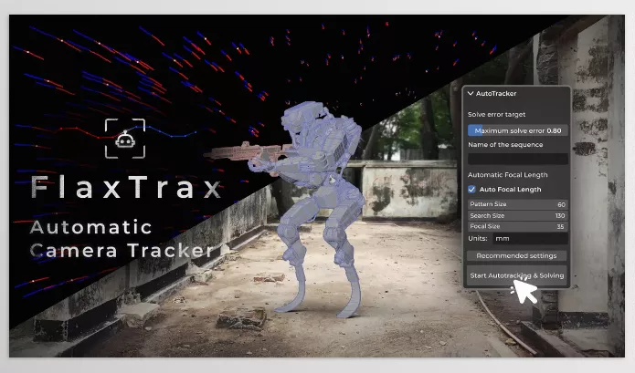The height and width of the screenshot is (373, 635).
Task: Select the Focal Size value field
Action: [517, 226]
